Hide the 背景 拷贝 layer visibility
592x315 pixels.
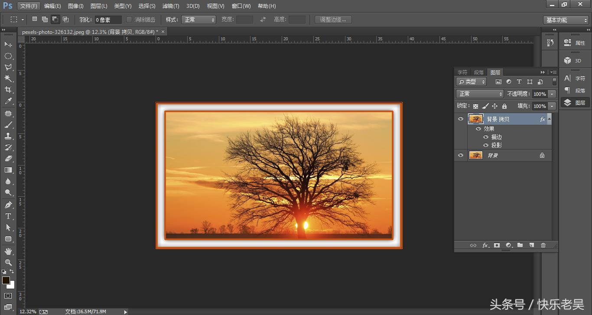tap(461, 119)
